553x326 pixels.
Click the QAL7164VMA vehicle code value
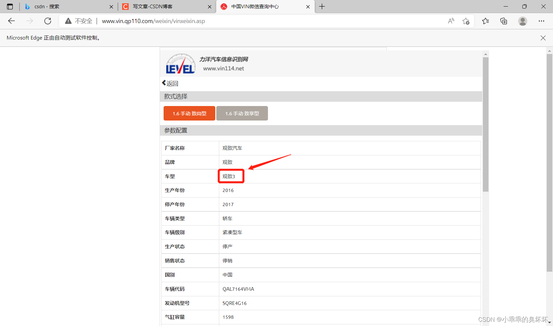tap(238, 289)
